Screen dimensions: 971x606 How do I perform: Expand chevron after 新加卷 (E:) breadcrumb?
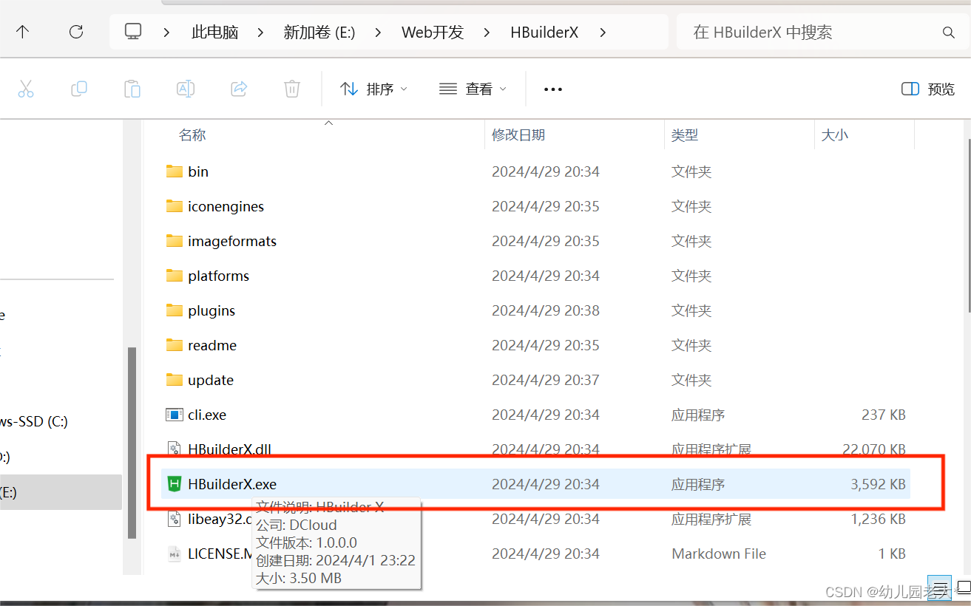[x=378, y=33]
